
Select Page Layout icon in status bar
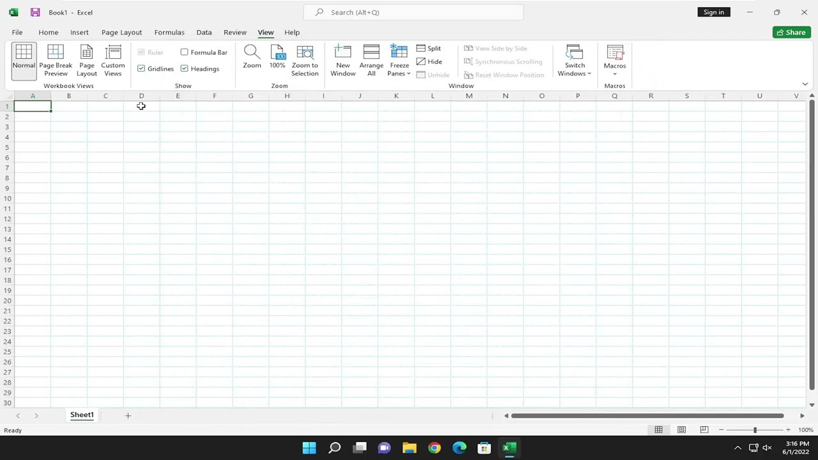tap(681, 430)
